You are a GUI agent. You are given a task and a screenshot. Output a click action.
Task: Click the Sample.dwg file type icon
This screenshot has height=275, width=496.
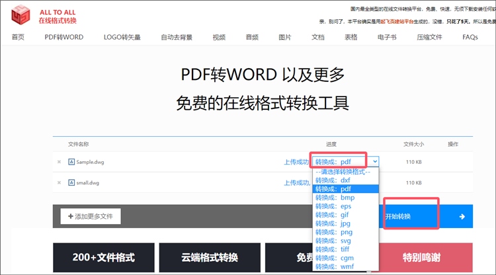coord(71,162)
